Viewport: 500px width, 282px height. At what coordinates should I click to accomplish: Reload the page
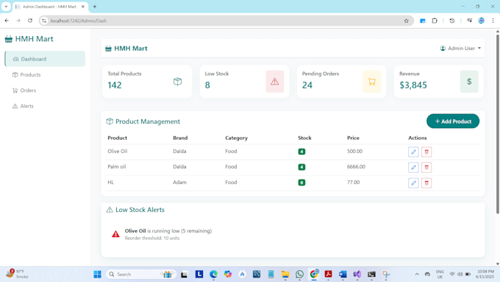point(30,21)
